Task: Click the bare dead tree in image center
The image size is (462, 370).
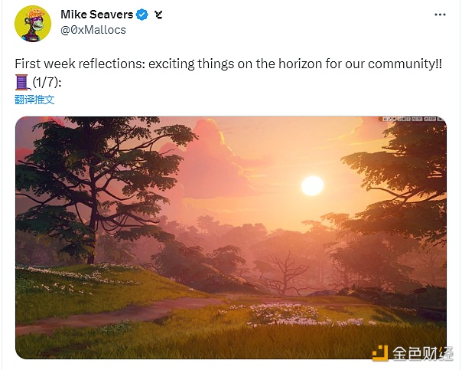Action: (282, 273)
